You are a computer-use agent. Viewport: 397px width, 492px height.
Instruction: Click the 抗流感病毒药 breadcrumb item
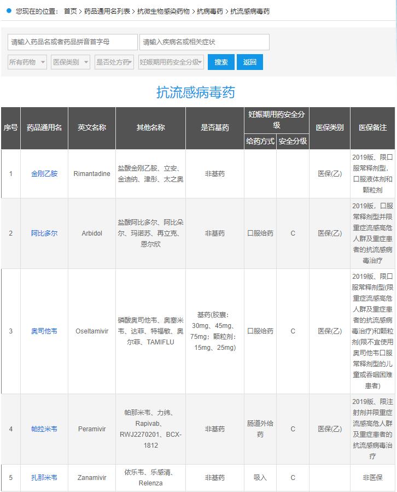pos(250,11)
